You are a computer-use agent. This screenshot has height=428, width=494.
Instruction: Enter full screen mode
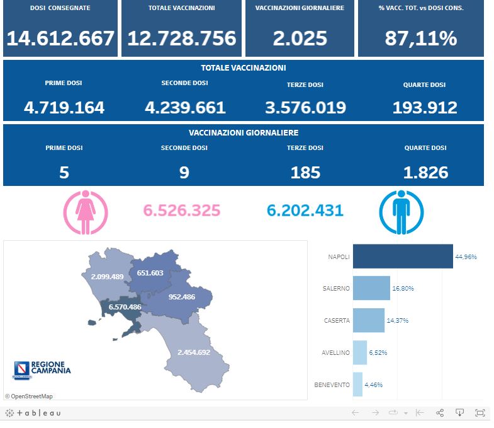[x=480, y=413]
